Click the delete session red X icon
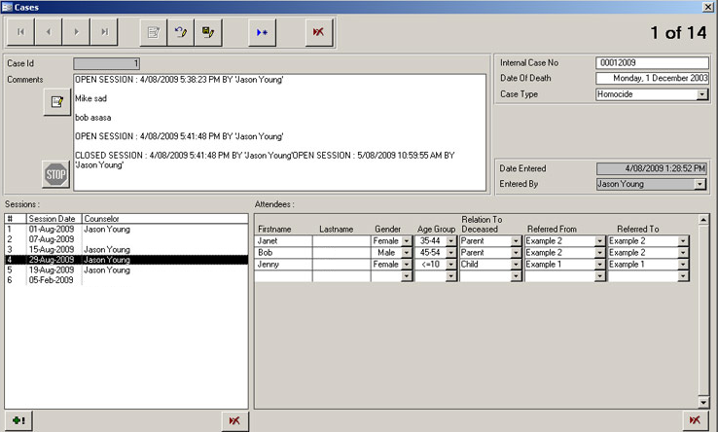Viewport: 718px width, 432px height. (x=234, y=421)
